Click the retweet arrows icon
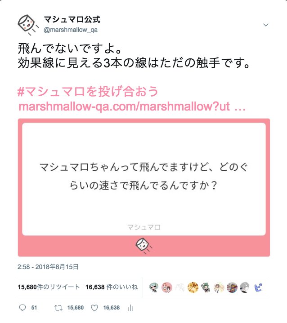This screenshot has width=287, height=323. 58,308
